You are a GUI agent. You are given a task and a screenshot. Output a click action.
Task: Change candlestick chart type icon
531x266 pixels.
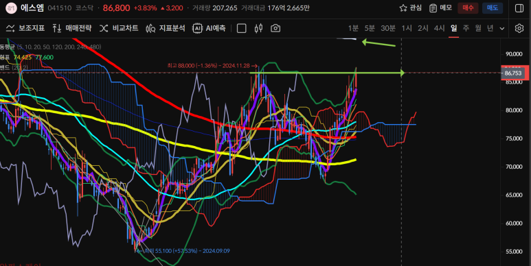click(x=258, y=28)
